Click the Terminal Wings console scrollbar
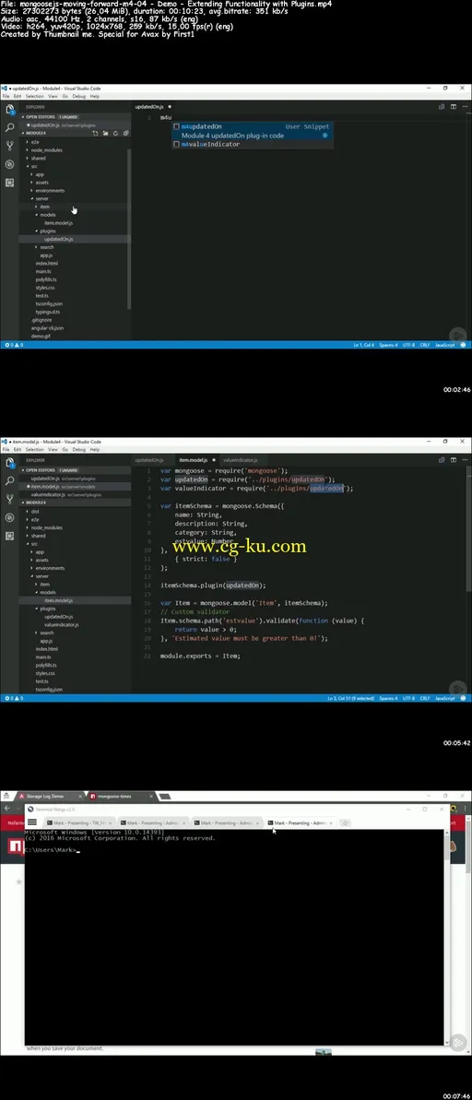Image resolution: width=472 pixels, height=1100 pixels. [x=446, y=937]
